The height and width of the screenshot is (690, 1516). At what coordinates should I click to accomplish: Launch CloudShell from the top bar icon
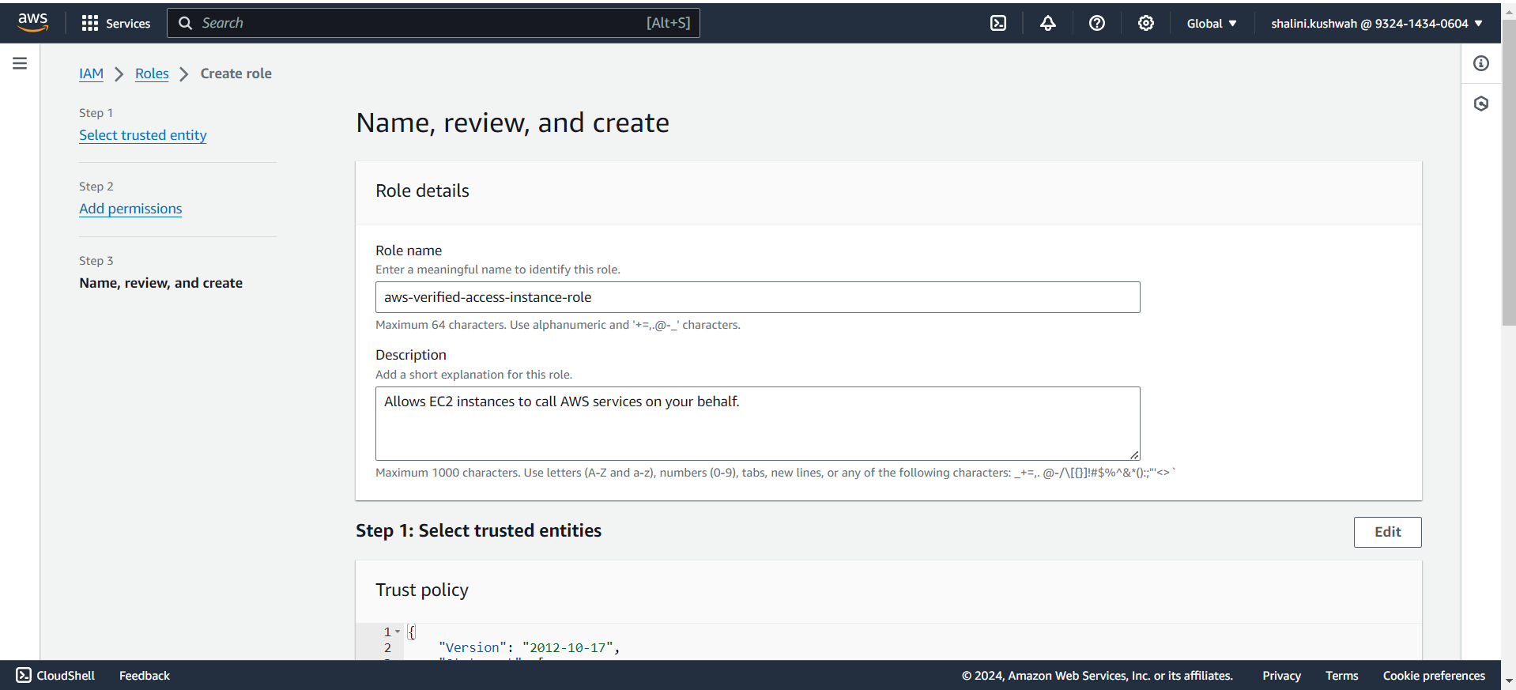(998, 23)
